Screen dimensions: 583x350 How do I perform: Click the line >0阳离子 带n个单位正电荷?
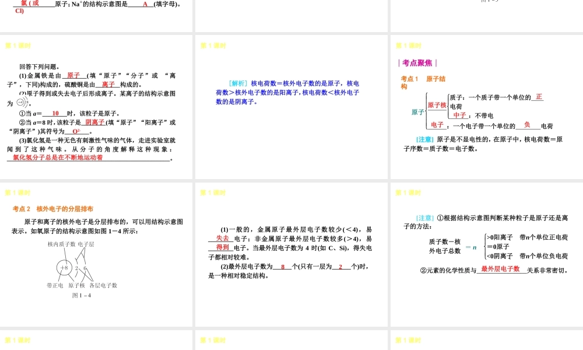point(527,237)
